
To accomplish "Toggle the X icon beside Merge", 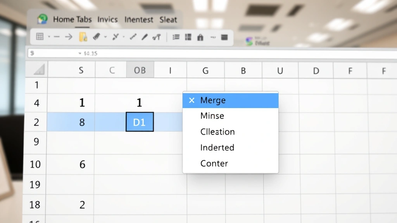I will 192,100.
